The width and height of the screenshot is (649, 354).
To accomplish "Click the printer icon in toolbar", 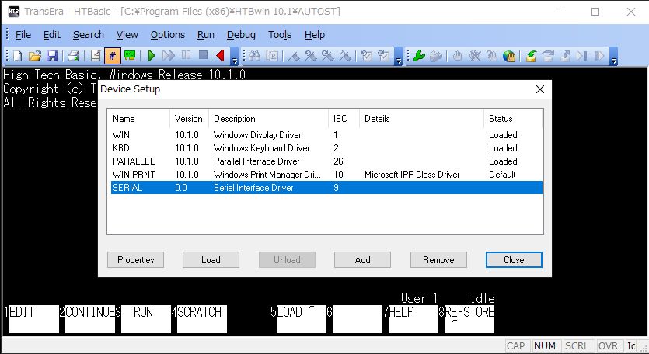I will click(73, 55).
